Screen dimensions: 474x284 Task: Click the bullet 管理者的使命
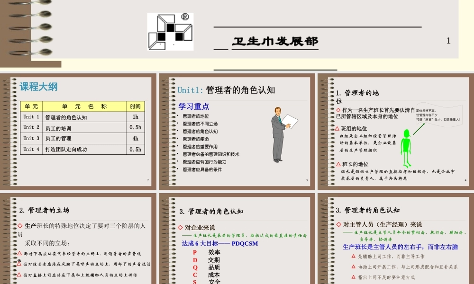pyautogui.click(x=196, y=139)
